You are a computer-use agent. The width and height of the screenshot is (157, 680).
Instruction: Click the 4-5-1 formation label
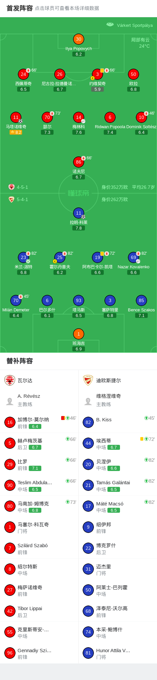(22, 187)
